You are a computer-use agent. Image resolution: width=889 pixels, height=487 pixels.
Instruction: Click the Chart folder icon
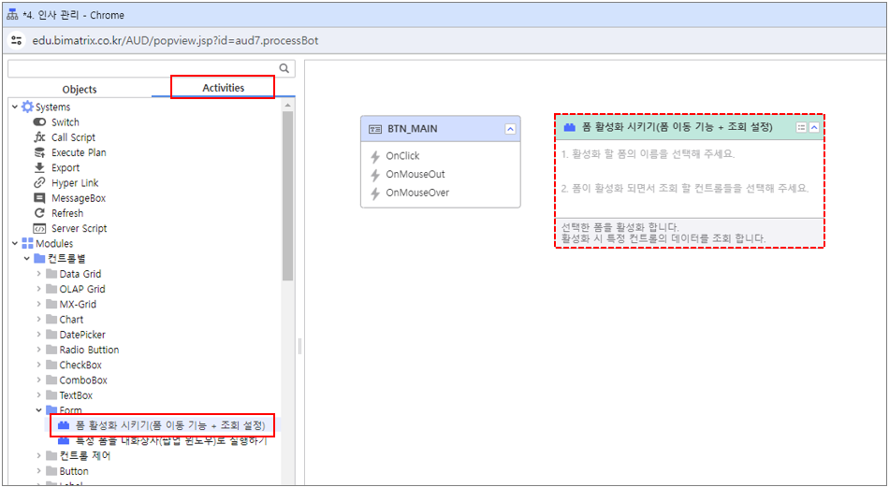[x=51, y=320]
